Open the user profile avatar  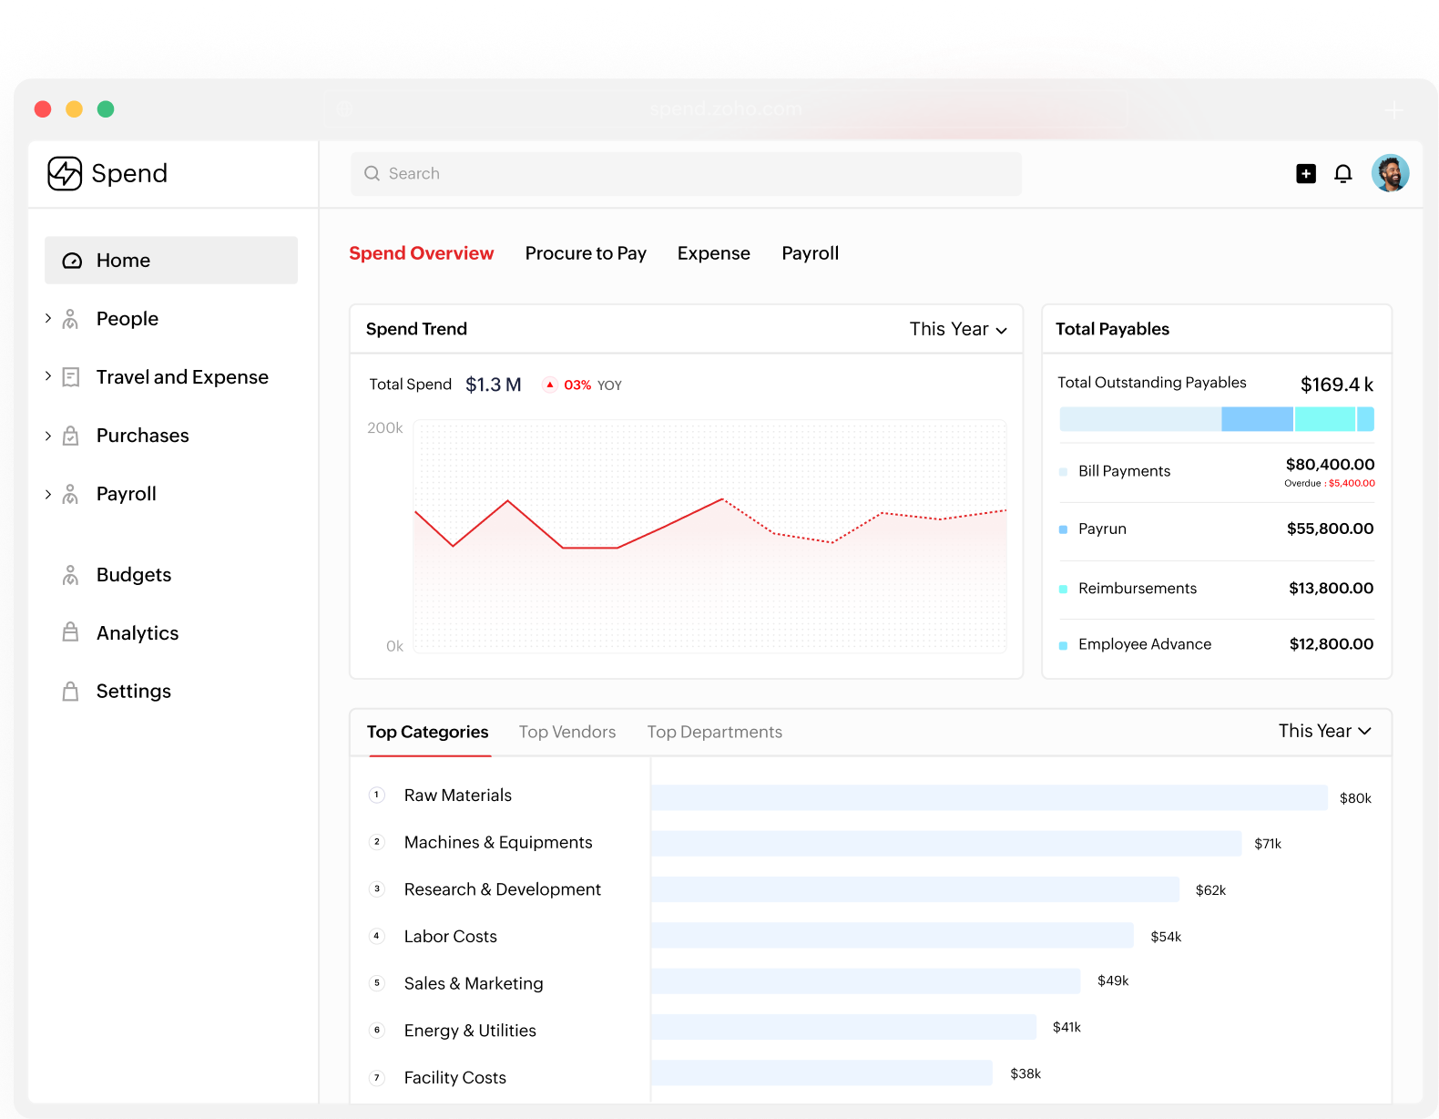pyautogui.click(x=1391, y=173)
